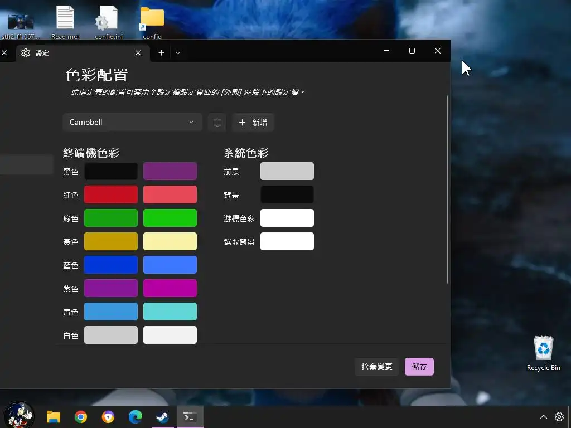Screen dimensions: 571x428
Task: Click the highlighted sidebar navigation item
Action: (x=27, y=164)
